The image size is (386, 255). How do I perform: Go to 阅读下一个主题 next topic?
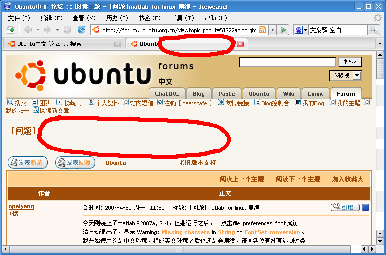(297, 179)
